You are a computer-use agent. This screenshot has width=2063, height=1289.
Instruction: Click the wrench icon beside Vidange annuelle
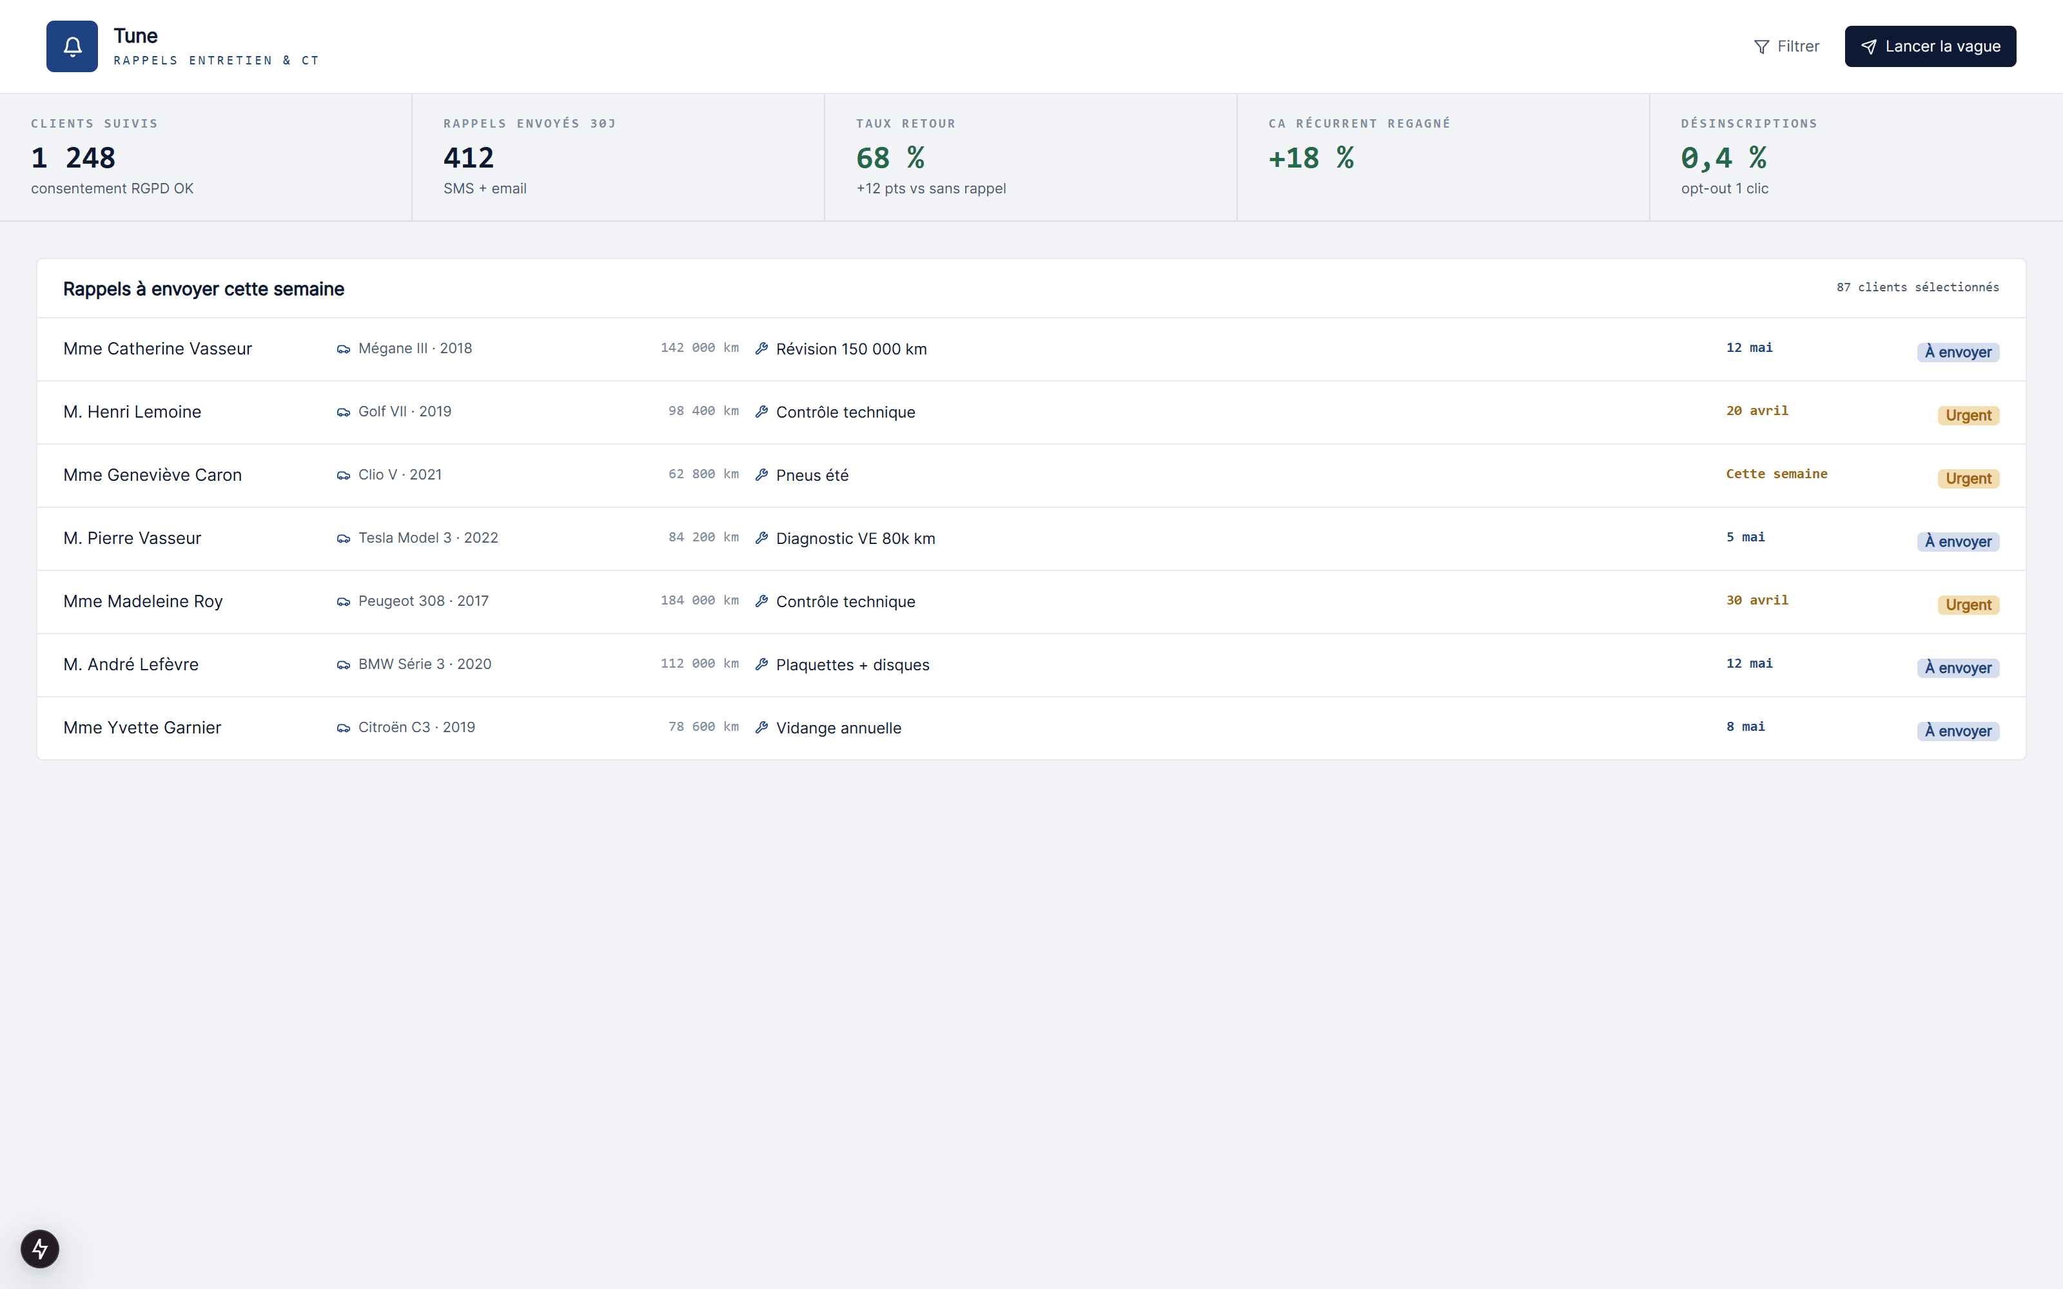coord(762,727)
